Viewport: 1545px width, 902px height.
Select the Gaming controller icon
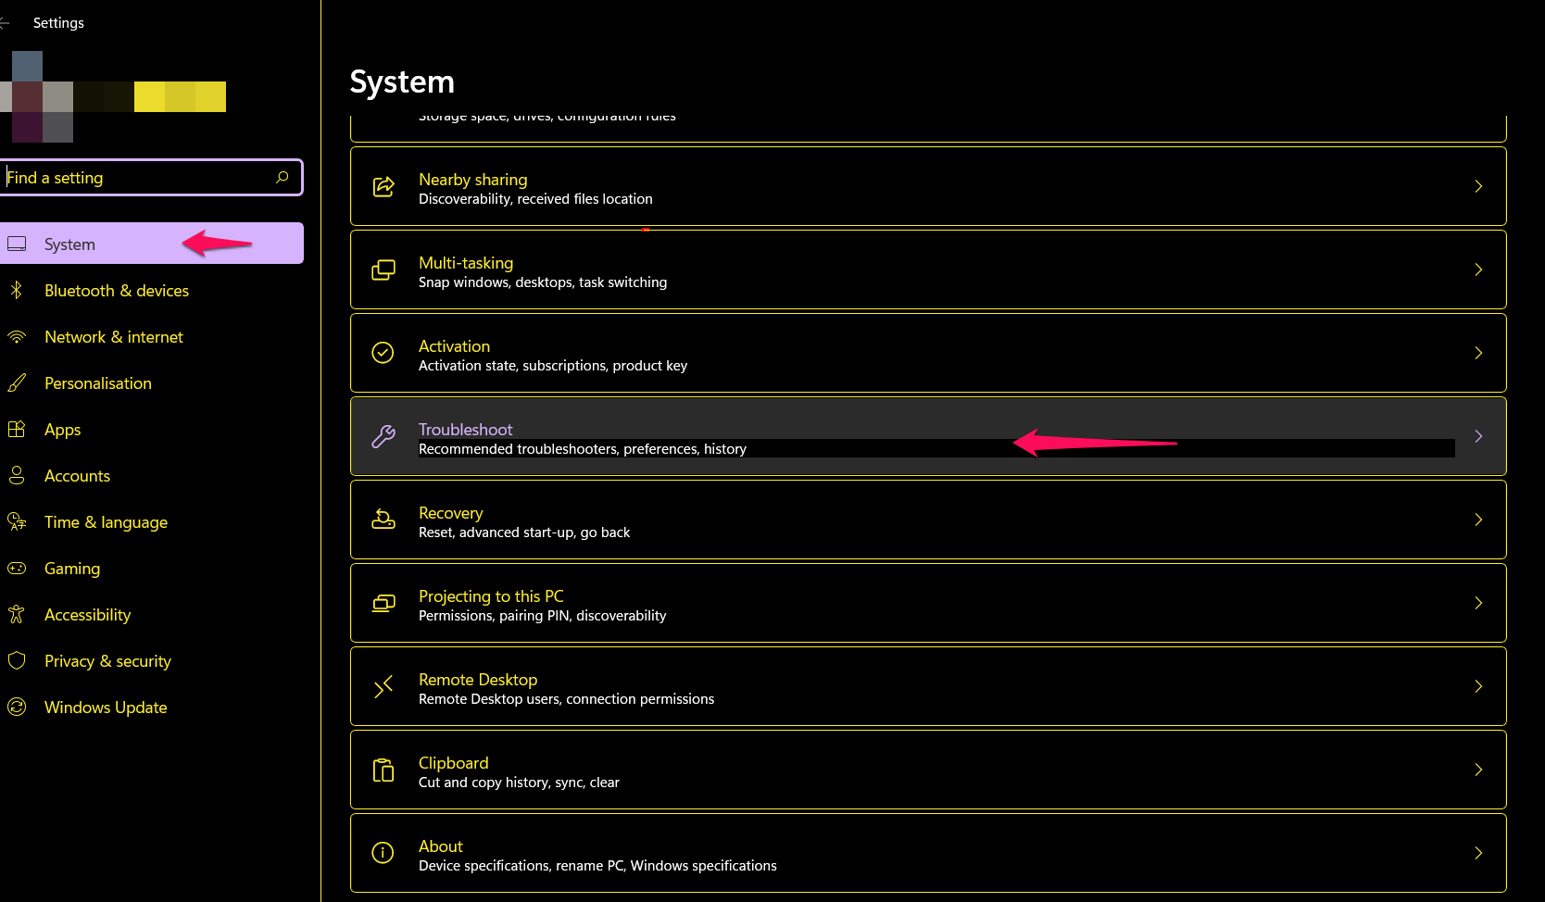17,568
